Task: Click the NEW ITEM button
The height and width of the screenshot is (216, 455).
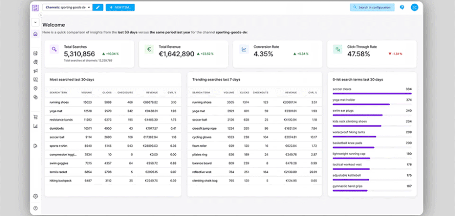Action: coord(120,8)
